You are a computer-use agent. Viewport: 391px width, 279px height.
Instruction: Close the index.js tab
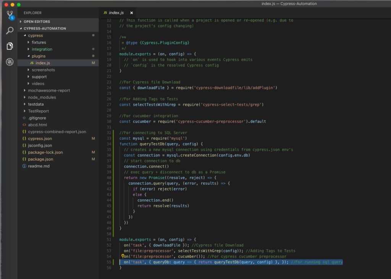tap(131, 12)
